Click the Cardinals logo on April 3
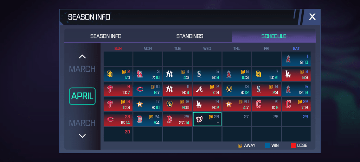360x162 pixels. [x=140, y=74]
